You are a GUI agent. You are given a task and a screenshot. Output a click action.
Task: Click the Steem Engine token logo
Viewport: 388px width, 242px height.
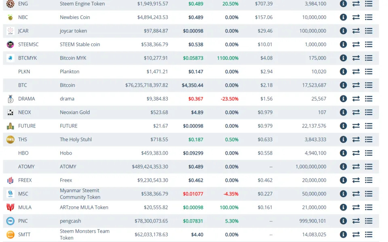10,4
